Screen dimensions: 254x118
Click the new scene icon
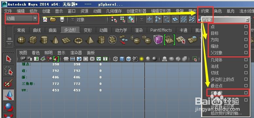pos(45,20)
